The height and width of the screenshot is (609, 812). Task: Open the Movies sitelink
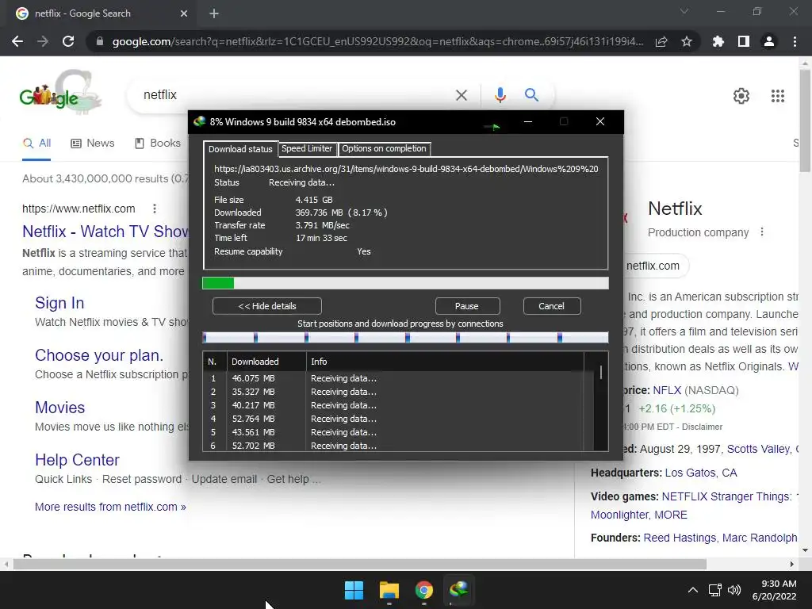point(59,408)
